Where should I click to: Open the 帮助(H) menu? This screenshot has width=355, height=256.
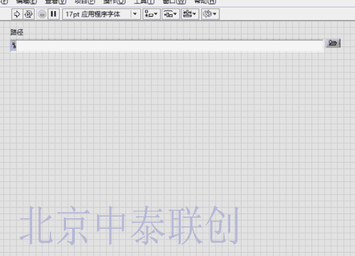[205, 2]
